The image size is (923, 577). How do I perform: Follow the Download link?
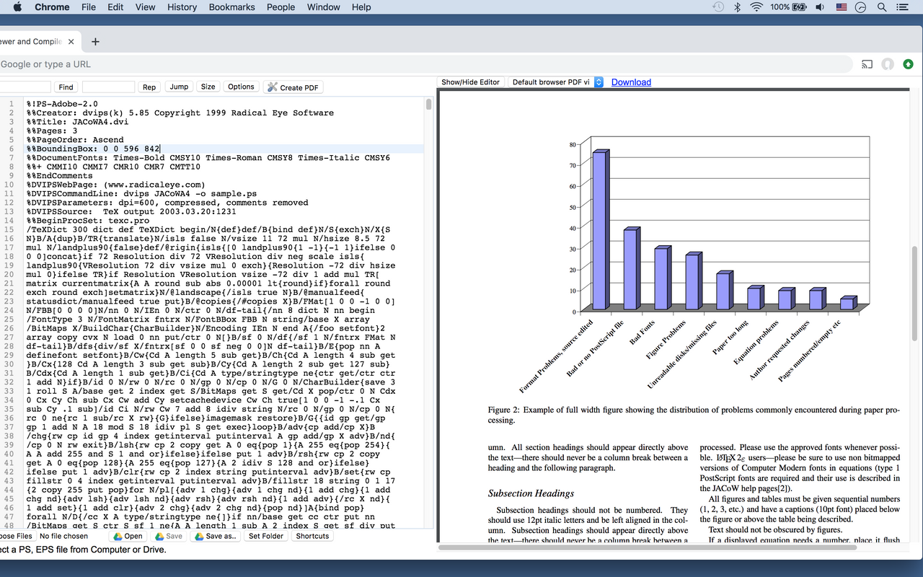coord(631,82)
